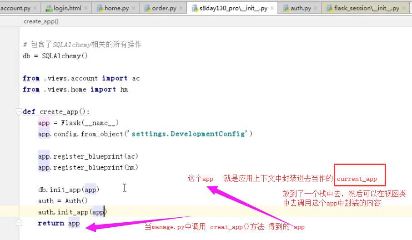Open the login.html editor tab
This screenshot has height=240, width=412.
click(67, 8)
